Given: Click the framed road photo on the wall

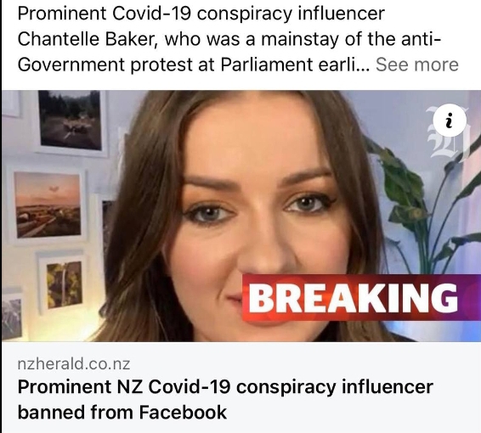Looking at the screenshot, I should pyautogui.click(x=71, y=122).
